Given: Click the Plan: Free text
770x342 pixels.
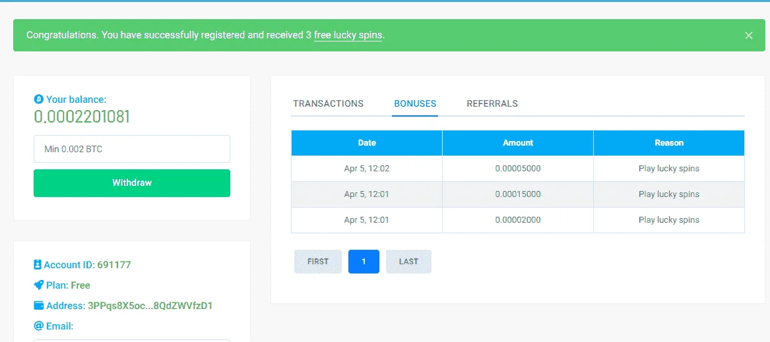Looking at the screenshot, I should click(x=68, y=285).
